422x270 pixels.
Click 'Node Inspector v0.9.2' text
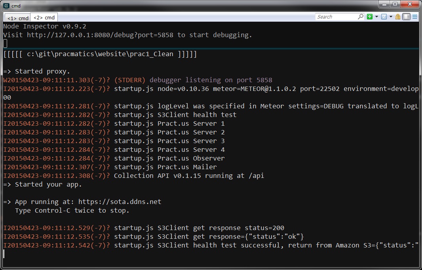point(45,26)
